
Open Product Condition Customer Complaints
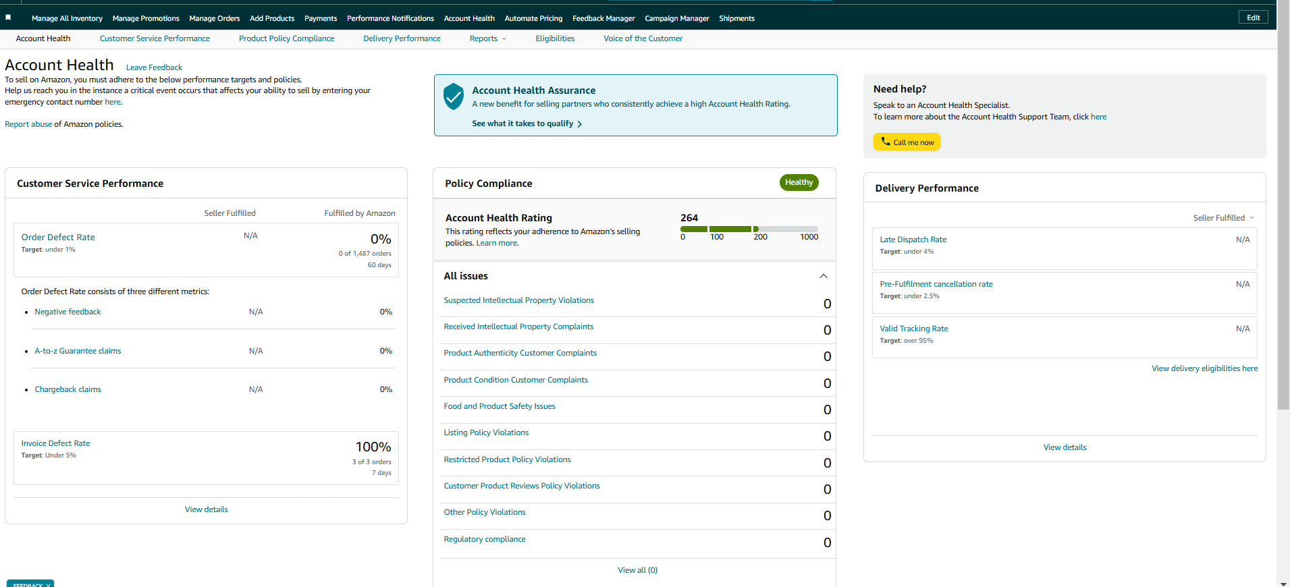(516, 380)
